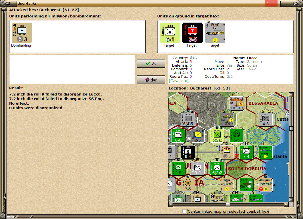Click the map's vertical scroll down arrow
The height and width of the screenshot is (219, 303).
pyautogui.click(x=291, y=200)
